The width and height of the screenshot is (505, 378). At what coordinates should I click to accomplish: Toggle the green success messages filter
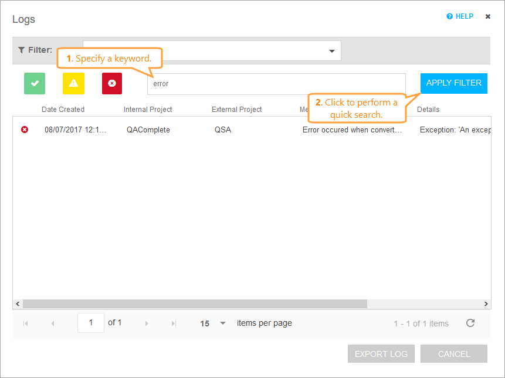34,83
